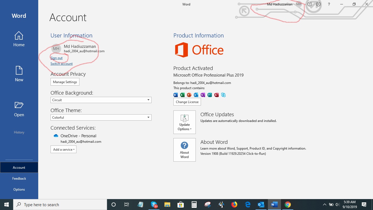Open the notification center icon

click(364, 205)
